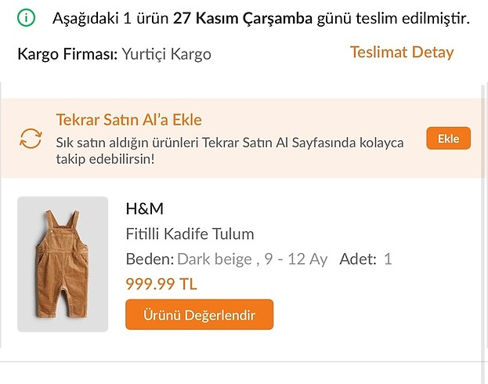This screenshot has width=488, height=384.
Task: Click the green info icon
Action: 27,17
